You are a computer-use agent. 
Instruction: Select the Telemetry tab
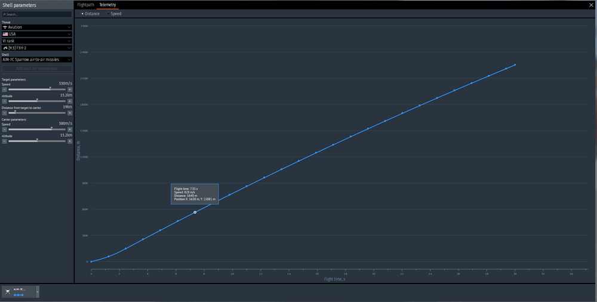(107, 5)
